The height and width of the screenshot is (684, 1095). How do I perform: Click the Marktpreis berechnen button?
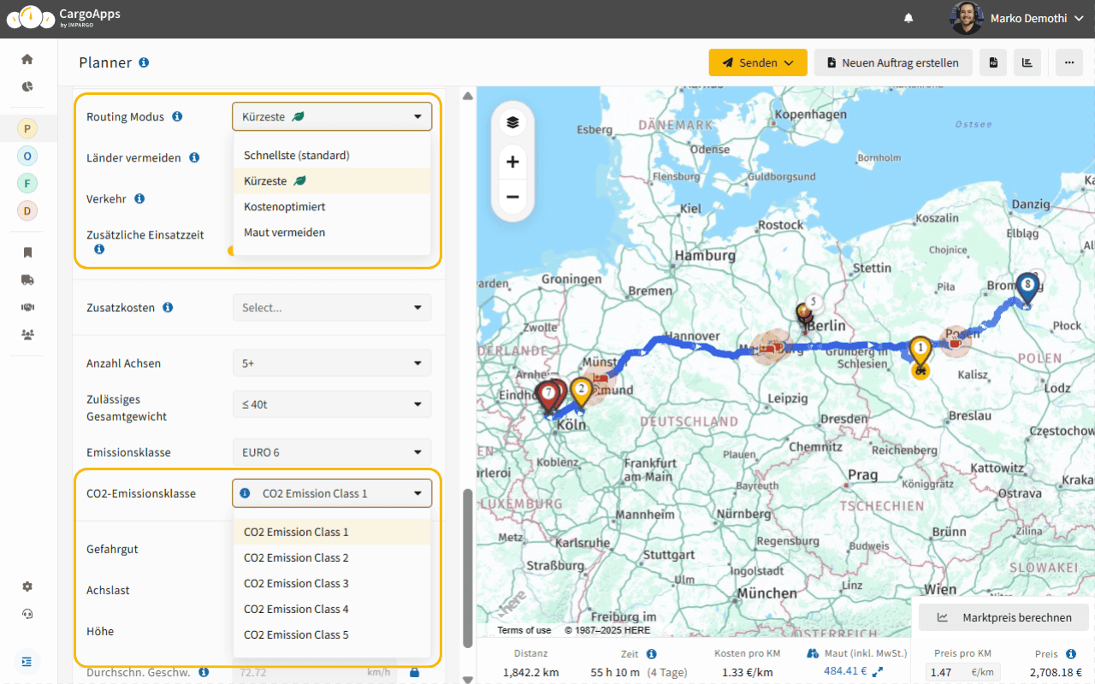tap(1003, 616)
